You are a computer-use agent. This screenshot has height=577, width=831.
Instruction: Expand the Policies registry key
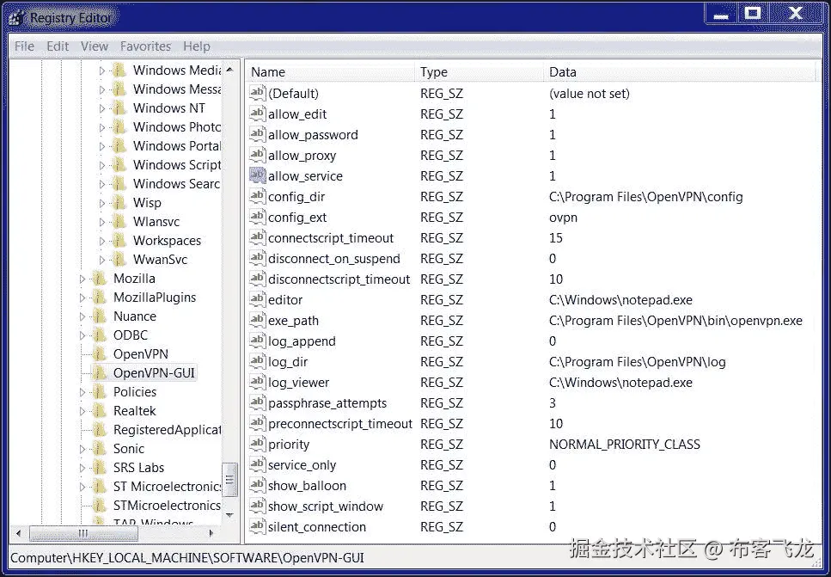82,392
